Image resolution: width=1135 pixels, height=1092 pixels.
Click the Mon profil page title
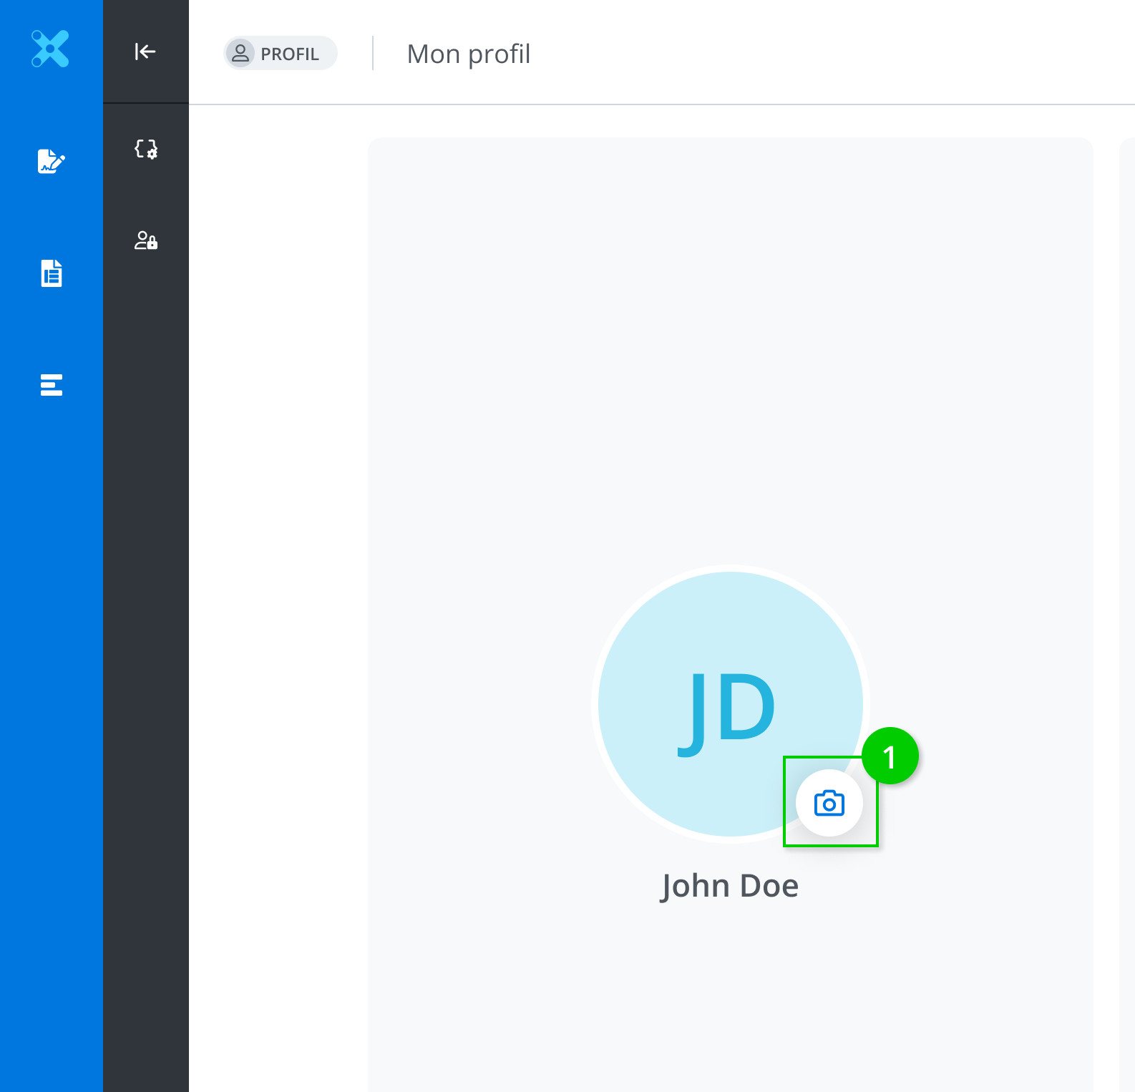click(x=468, y=54)
